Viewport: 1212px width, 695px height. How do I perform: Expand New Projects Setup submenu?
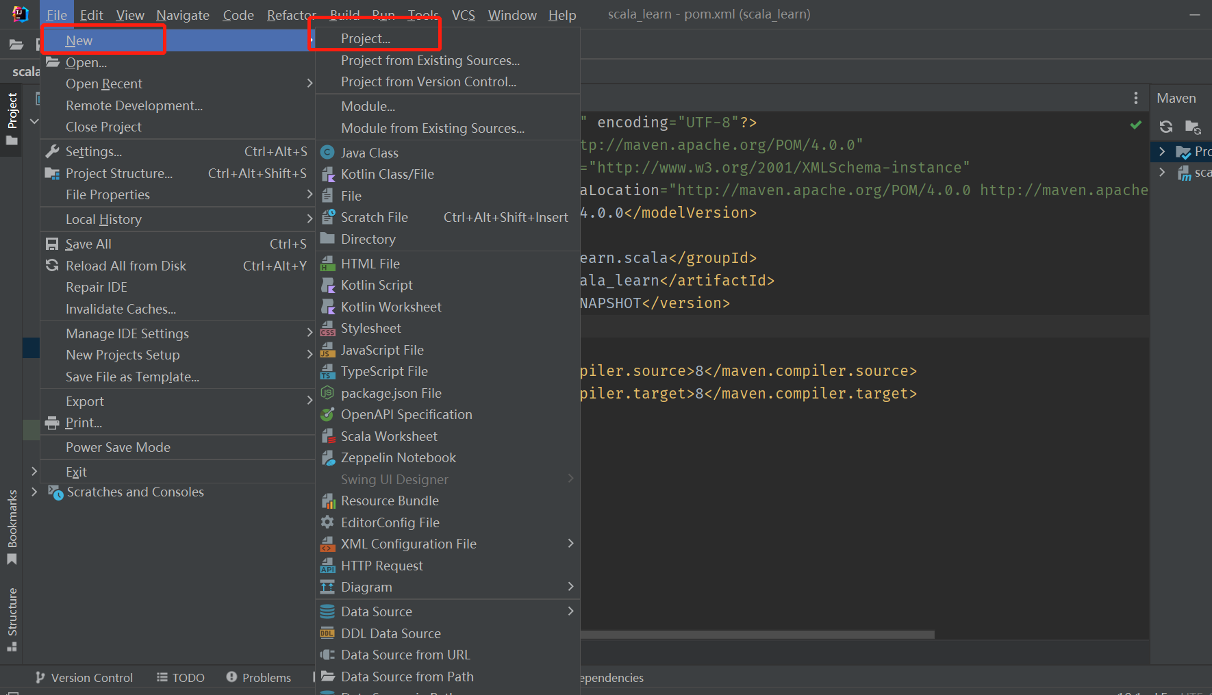(x=178, y=355)
